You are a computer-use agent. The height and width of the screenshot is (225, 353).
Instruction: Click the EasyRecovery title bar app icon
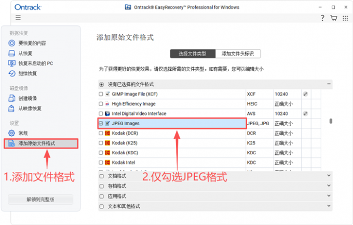[x=128, y=7]
